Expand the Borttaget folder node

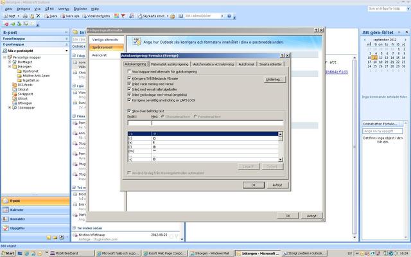[10, 62]
